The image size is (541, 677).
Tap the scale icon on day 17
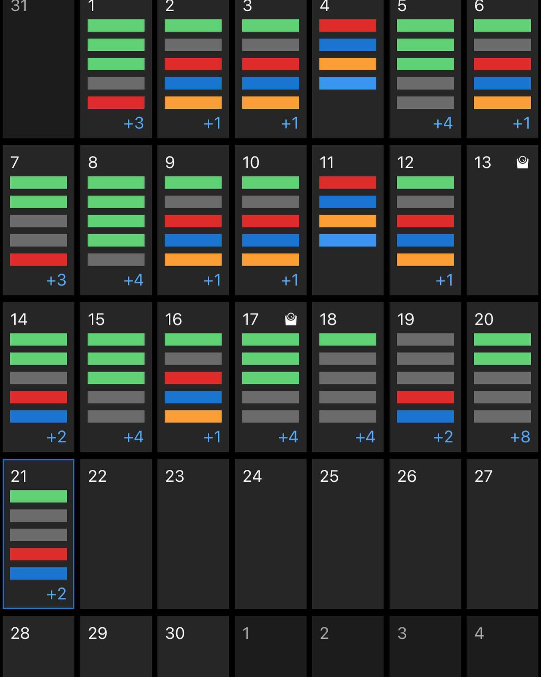[291, 319]
